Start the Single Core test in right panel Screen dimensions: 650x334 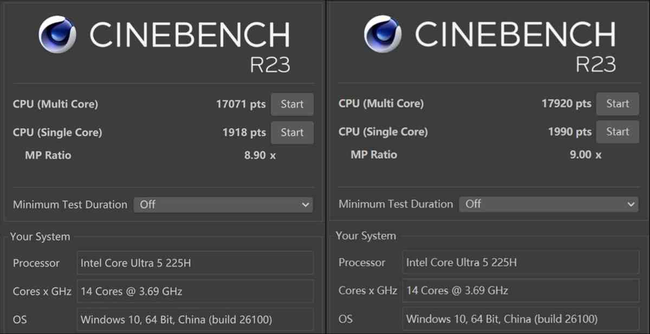[617, 132]
